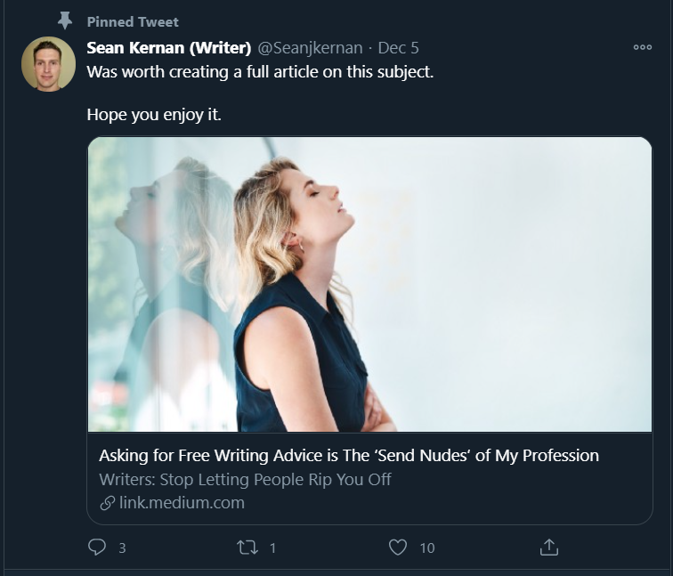
Task: Retweet this pinned tweet
Action: 247,548
